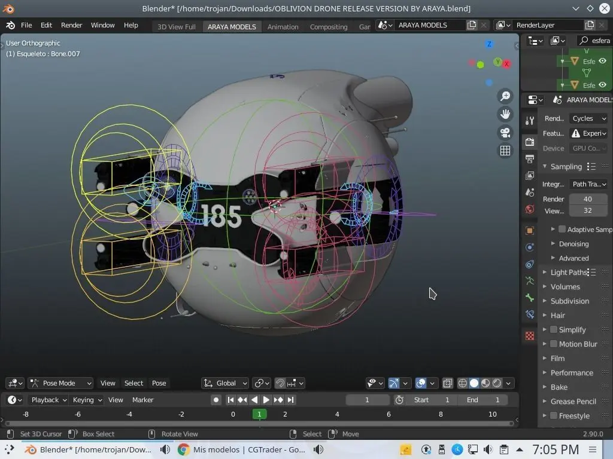This screenshot has width=613, height=459.
Task: Open the Tool properties tab
Action: click(530, 121)
